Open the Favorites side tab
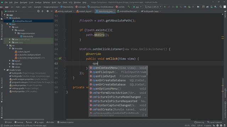The height and width of the screenshot is (127, 227). (1, 98)
